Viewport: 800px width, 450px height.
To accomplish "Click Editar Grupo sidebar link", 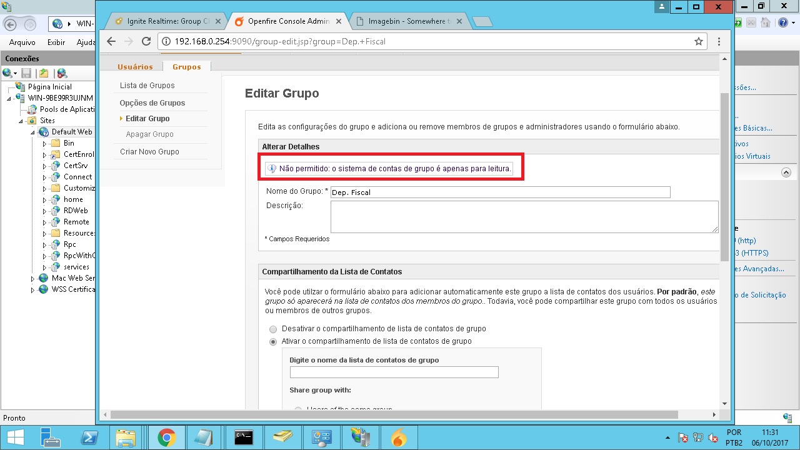I will point(147,119).
